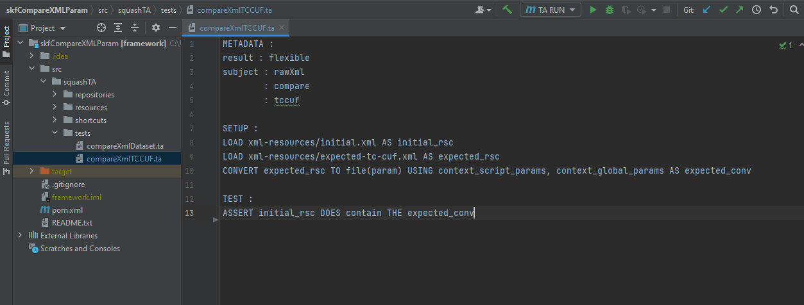Close the compareXmlTCCUF.ta editor tab
The image size is (804, 305).
coord(282,28)
